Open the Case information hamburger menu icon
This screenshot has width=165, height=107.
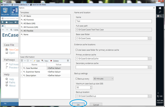(68, 61)
